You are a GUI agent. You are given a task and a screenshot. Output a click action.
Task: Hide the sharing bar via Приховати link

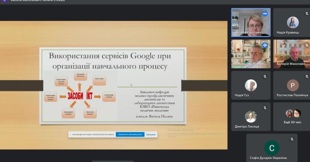(151, 134)
